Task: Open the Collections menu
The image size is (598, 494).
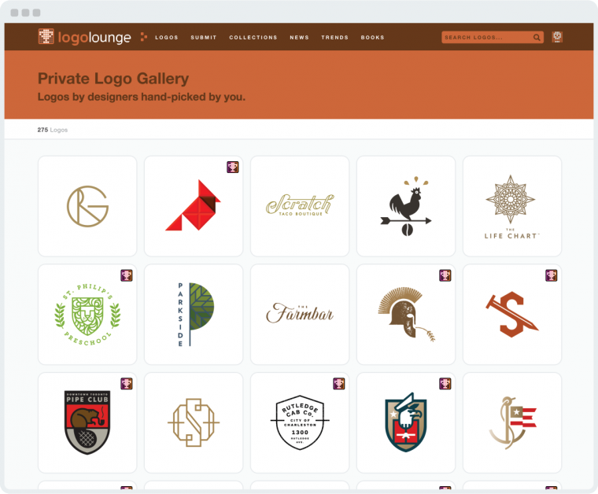Action: [x=253, y=38]
